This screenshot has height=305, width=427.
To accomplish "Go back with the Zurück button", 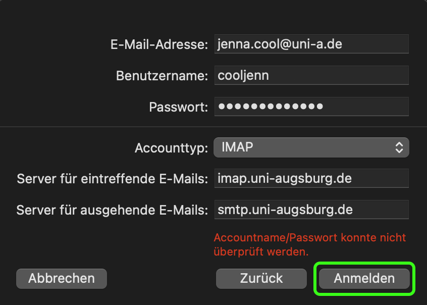I will 261,278.
